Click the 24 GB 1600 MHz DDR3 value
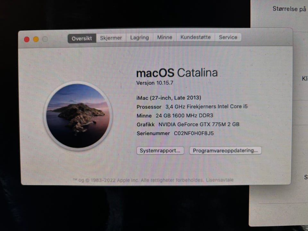The width and height of the screenshot is (308, 231). [184, 116]
